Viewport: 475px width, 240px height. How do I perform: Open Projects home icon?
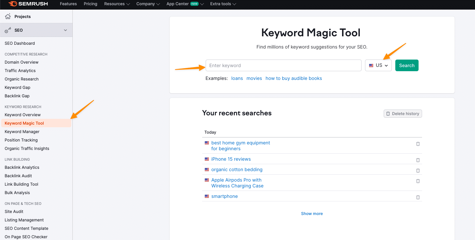pyautogui.click(x=8, y=16)
